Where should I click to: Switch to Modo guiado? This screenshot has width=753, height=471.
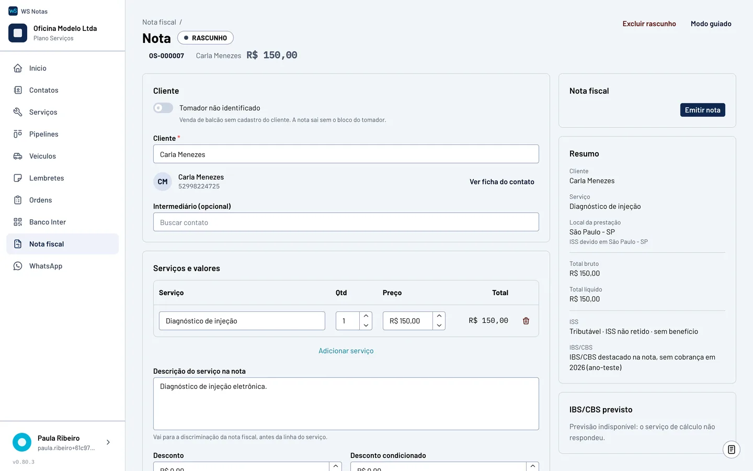(x=711, y=24)
